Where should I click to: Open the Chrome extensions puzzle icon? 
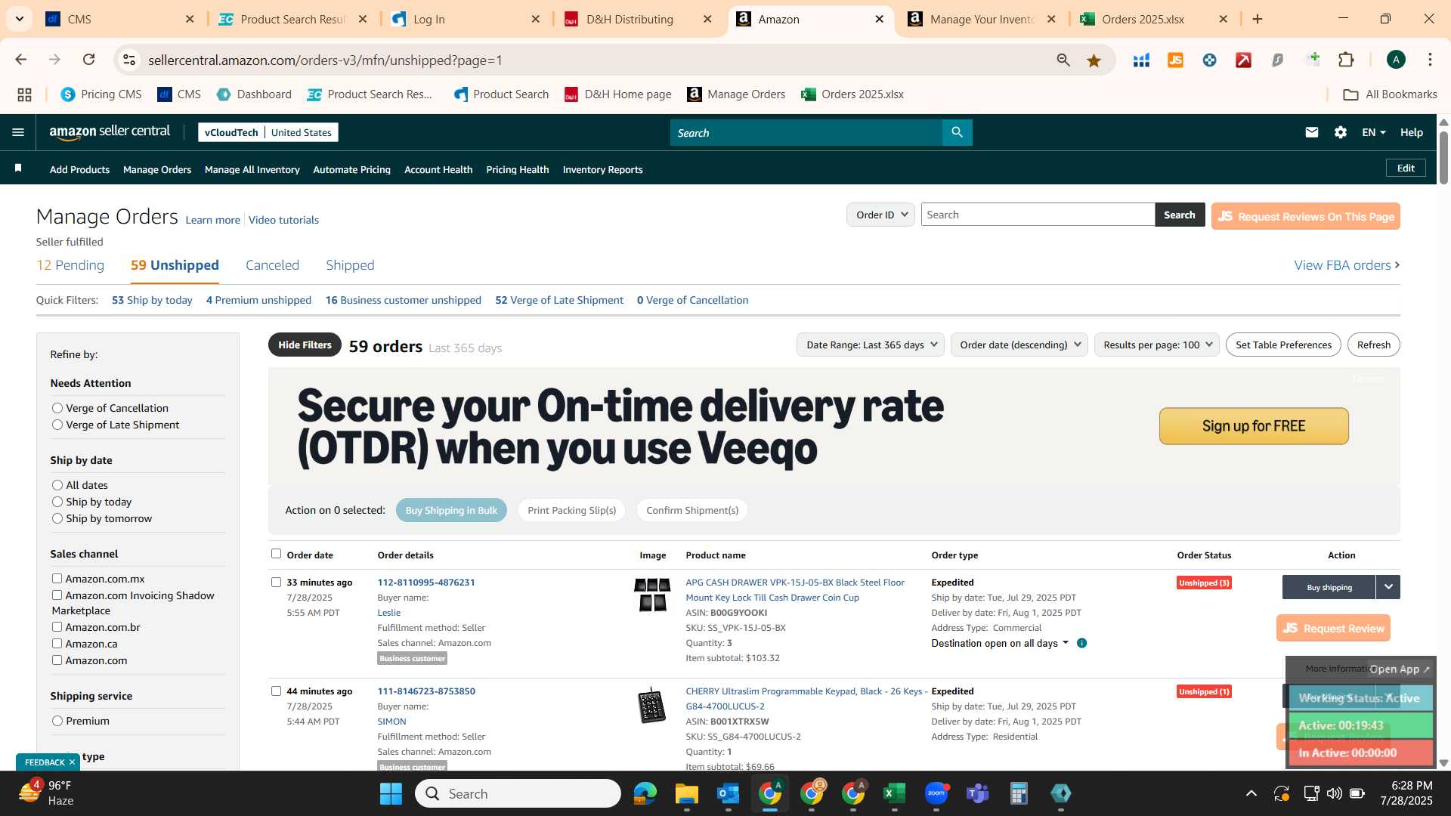tap(1346, 60)
